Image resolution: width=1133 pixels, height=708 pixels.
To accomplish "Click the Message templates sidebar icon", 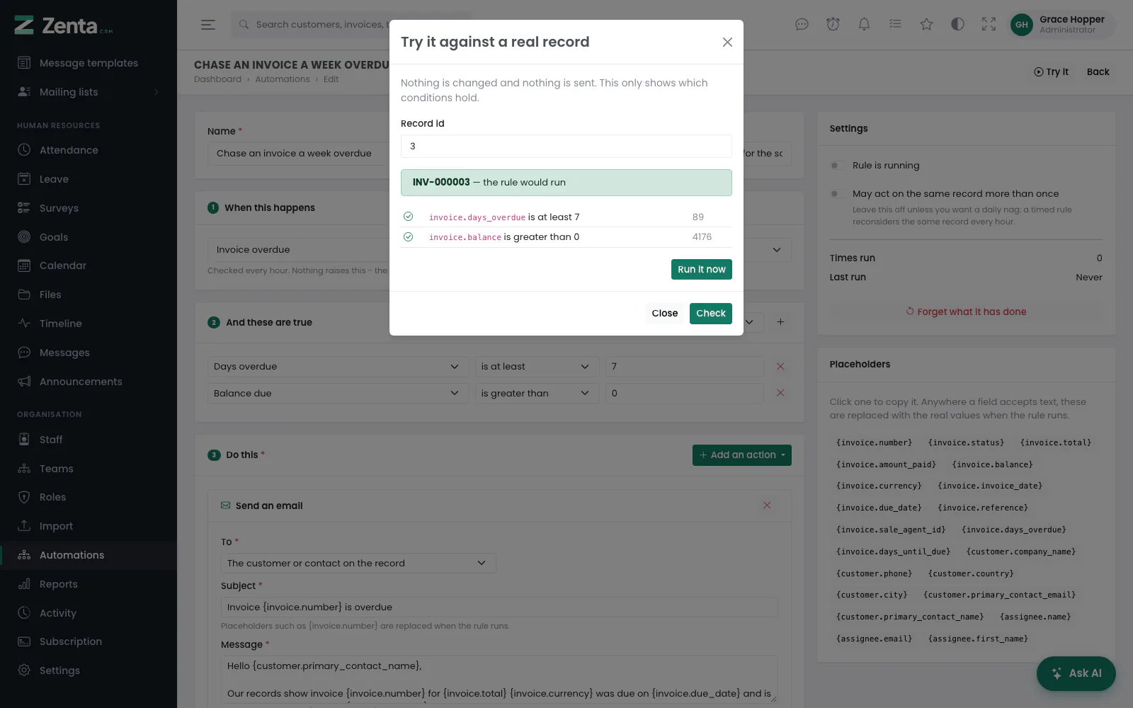I will tap(24, 63).
